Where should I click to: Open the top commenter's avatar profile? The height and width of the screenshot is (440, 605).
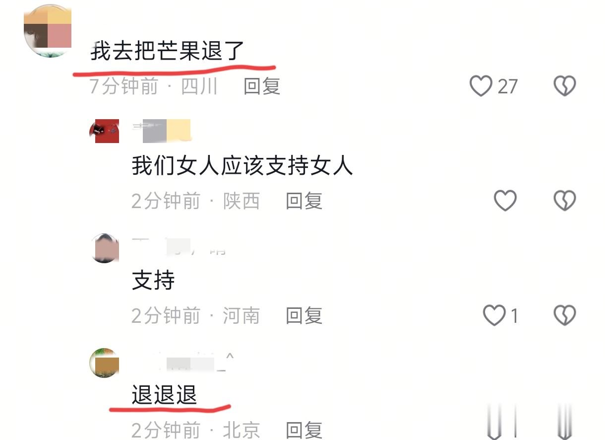point(48,31)
